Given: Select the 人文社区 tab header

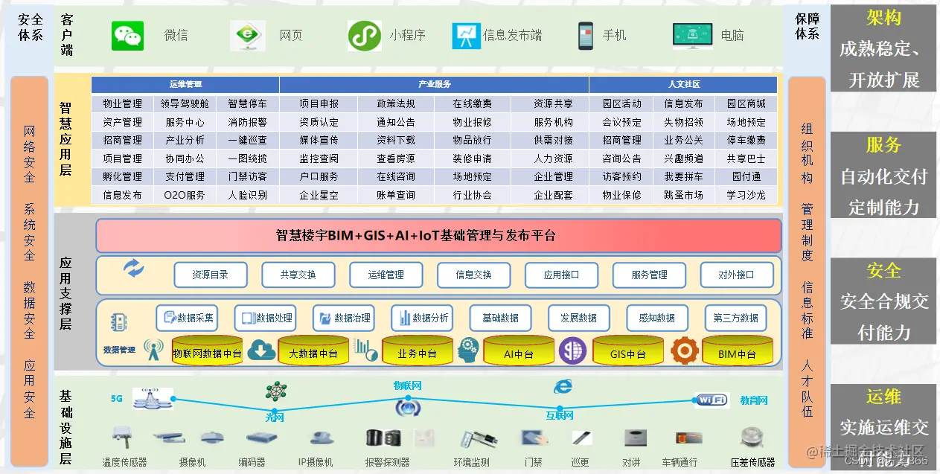Looking at the screenshot, I should pos(684,84).
